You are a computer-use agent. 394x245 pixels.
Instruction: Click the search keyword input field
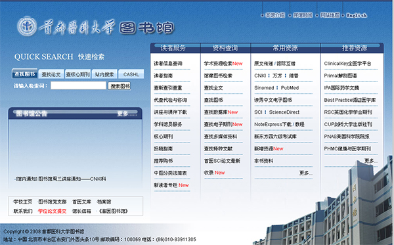click(78, 85)
